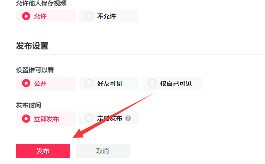Choose the 公开 visibility radio circle
The width and height of the screenshot is (265, 164).
pos(26,83)
